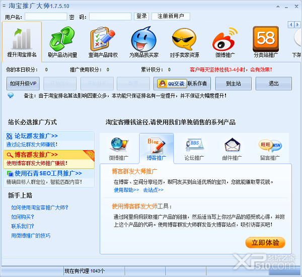This screenshot has height=277, width=302.
Task: Open 如何使用淘宝客推广大师? help link
Action: [x=40, y=207]
